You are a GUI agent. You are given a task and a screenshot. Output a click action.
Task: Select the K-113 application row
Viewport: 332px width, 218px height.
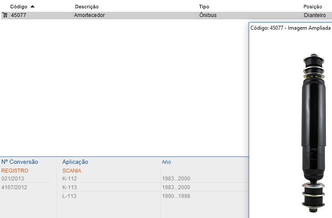69,187
